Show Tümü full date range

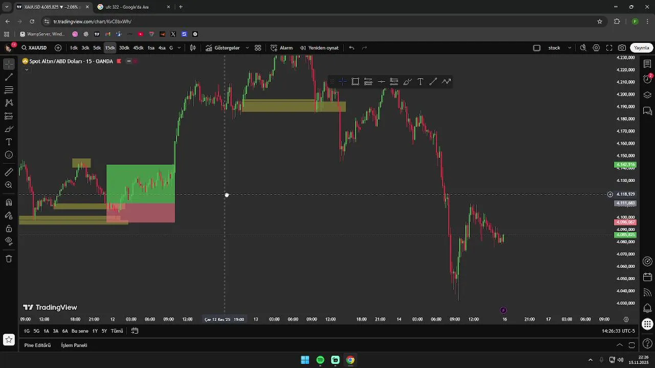[x=117, y=331]
